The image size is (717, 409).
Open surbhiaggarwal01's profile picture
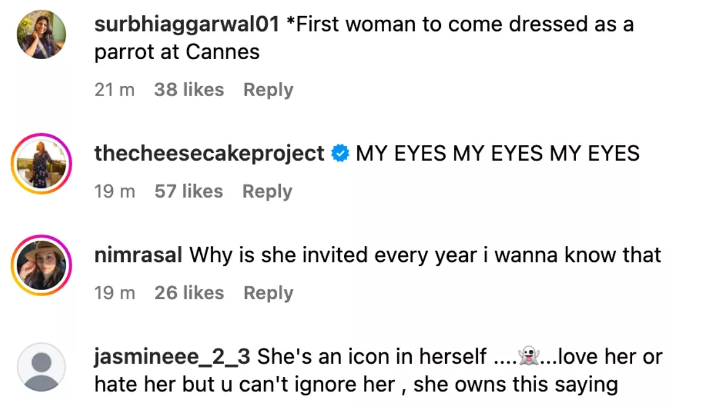pos(41,34)
